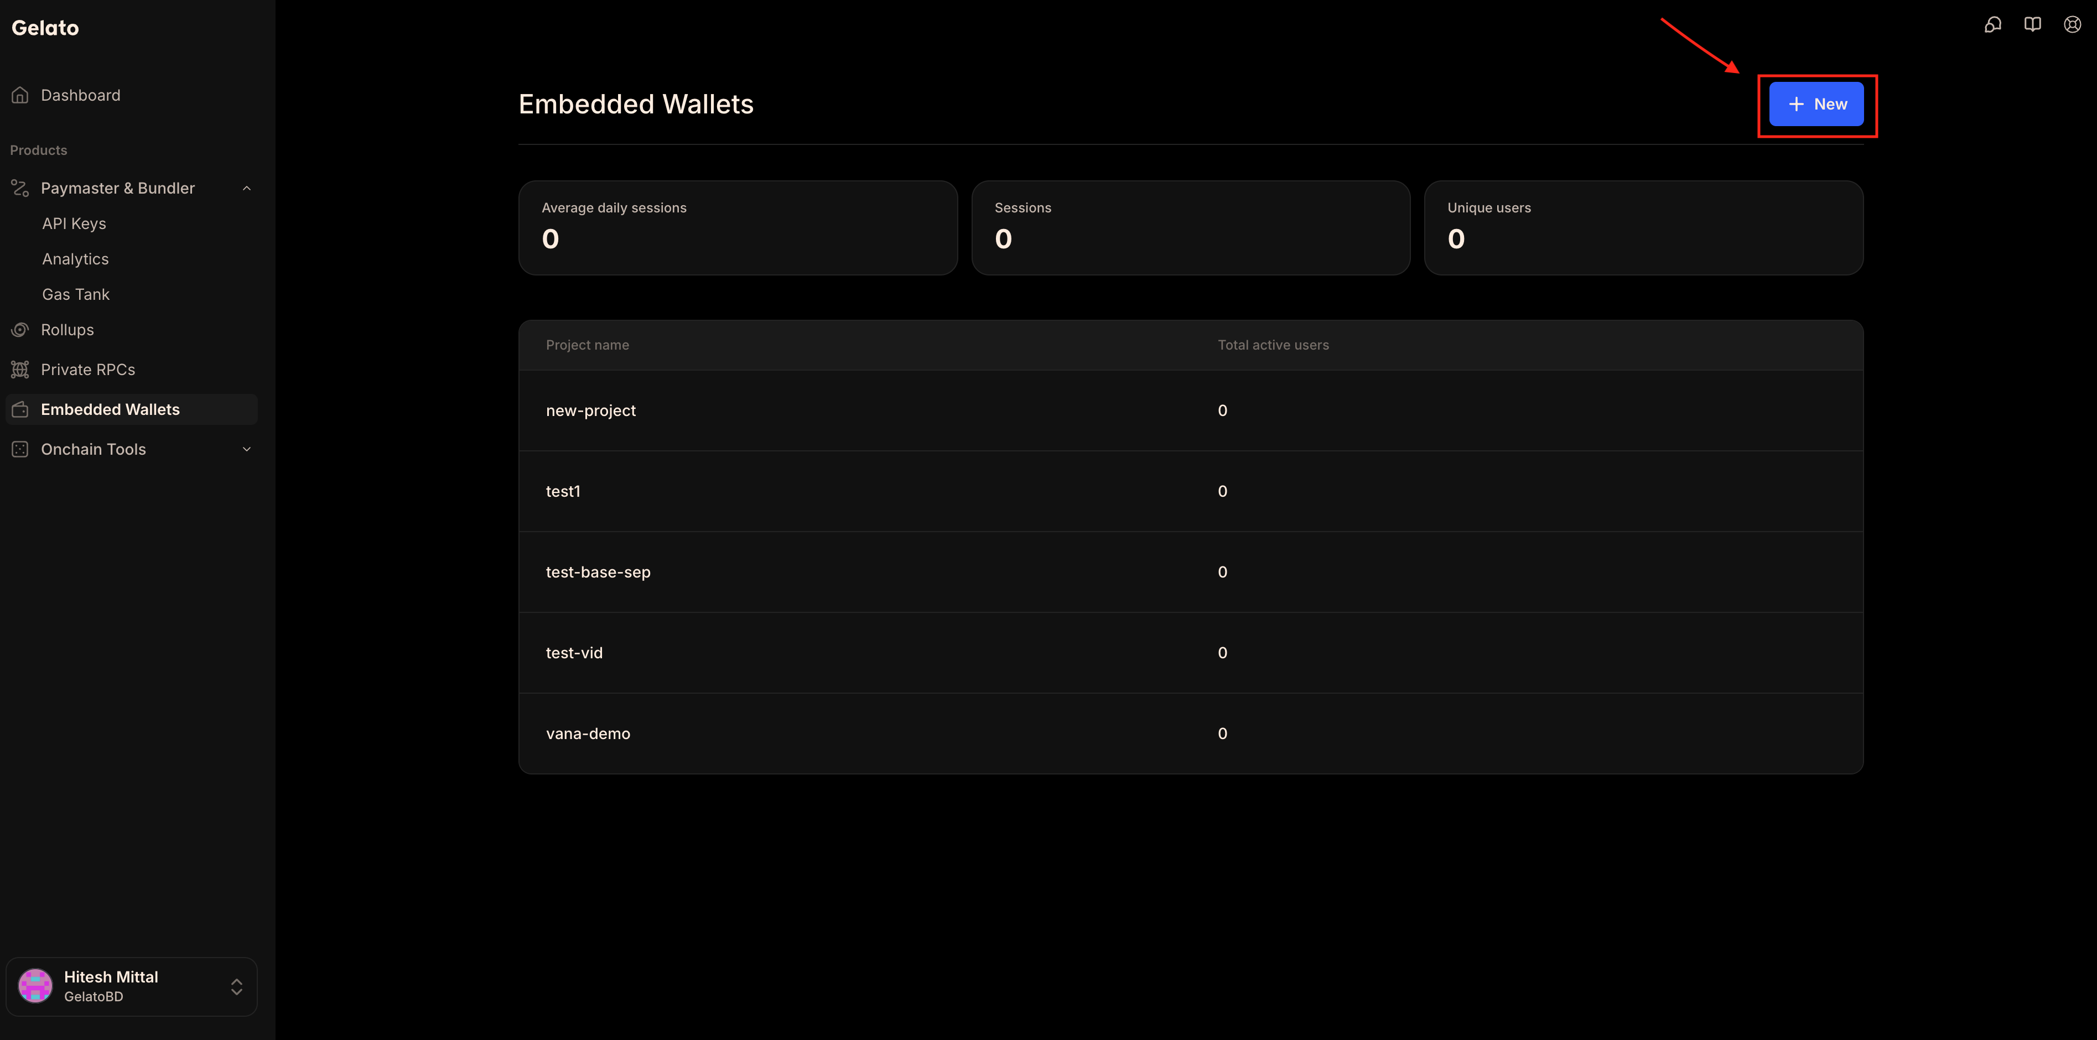Go to API Keys page

click(74, 224)
